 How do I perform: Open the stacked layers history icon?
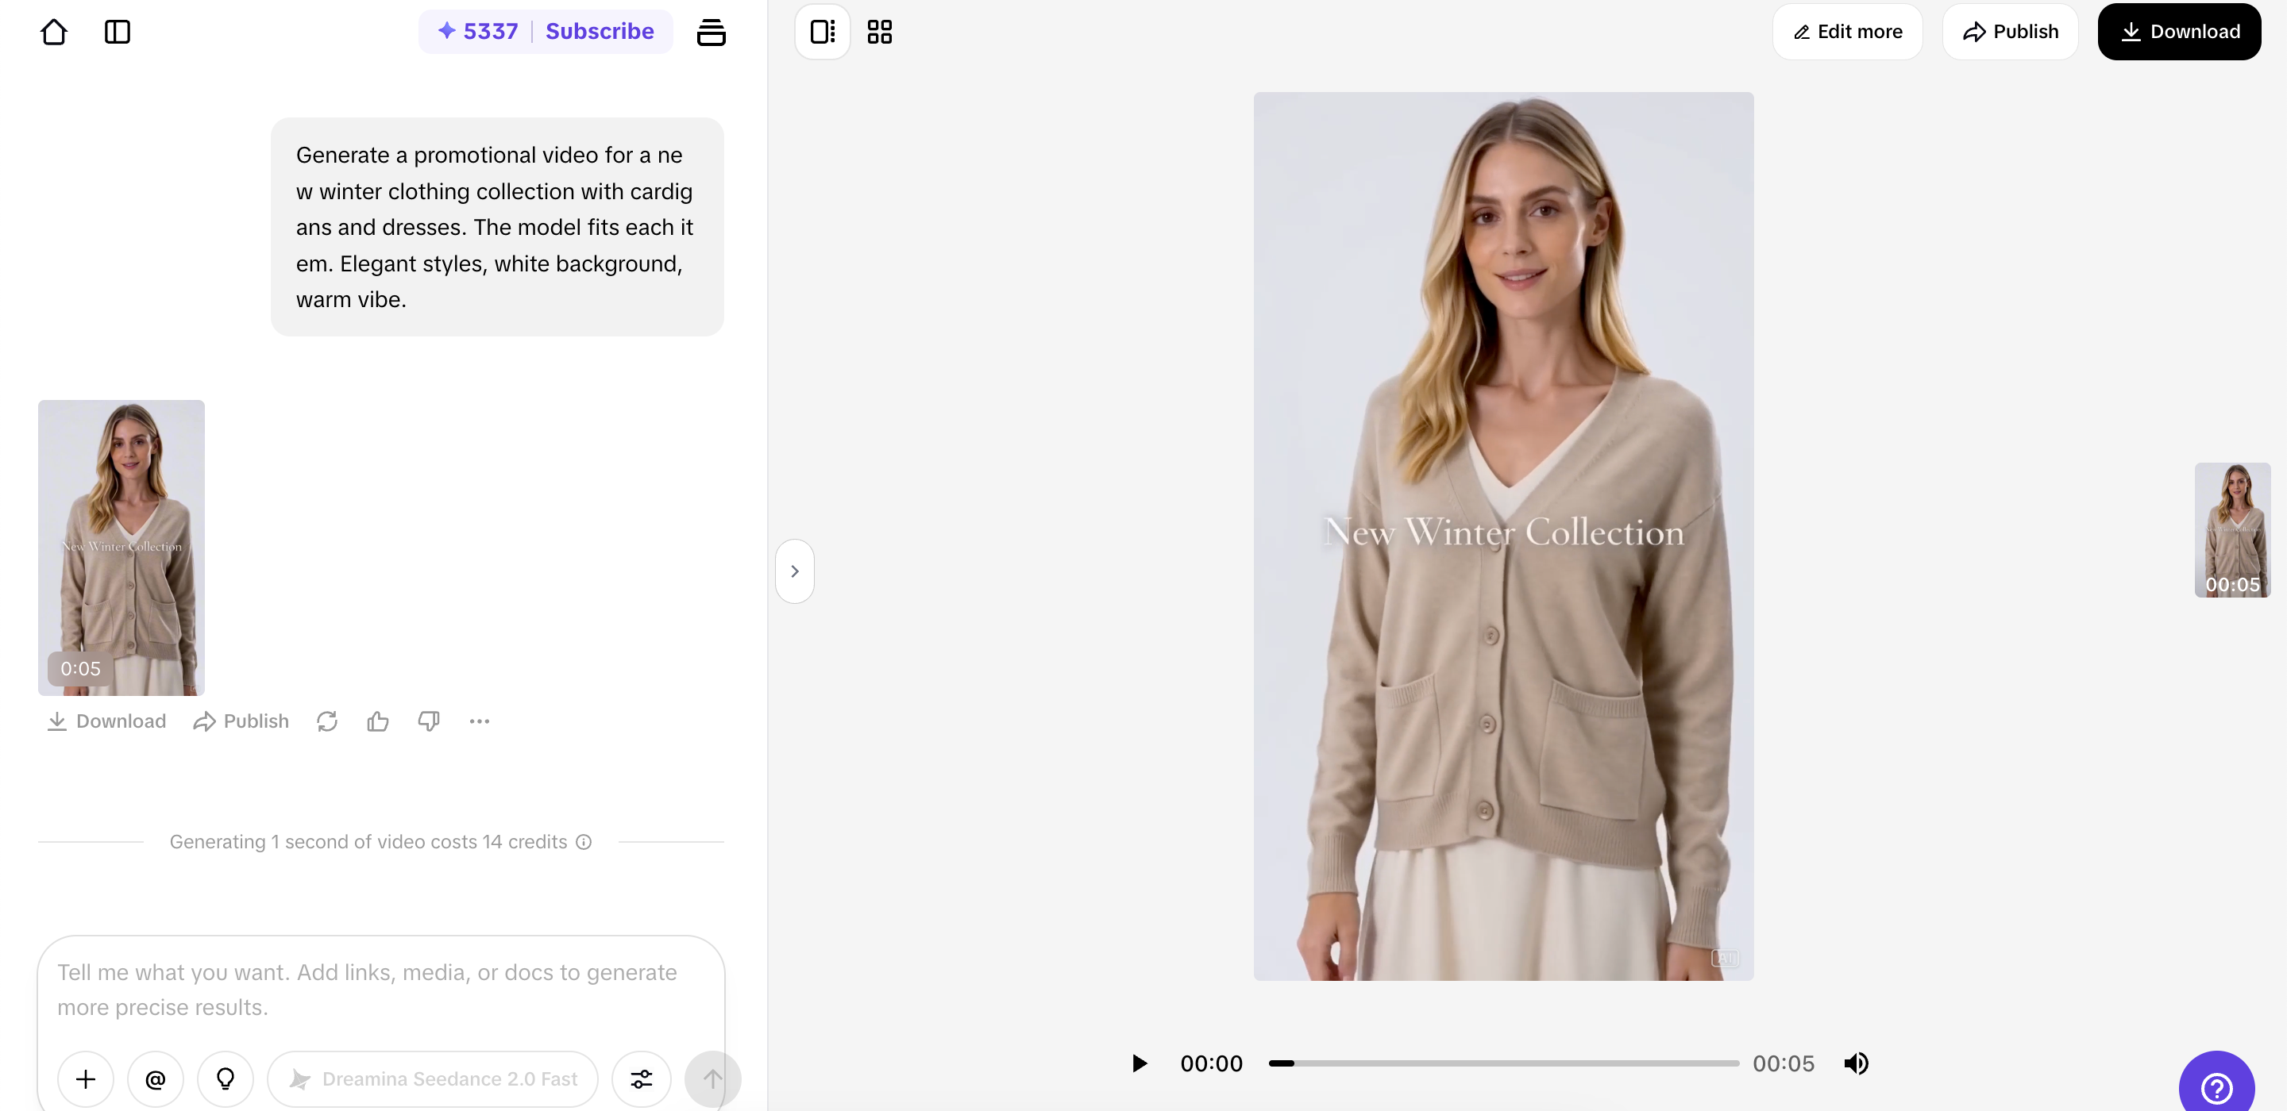pos(710,32)
